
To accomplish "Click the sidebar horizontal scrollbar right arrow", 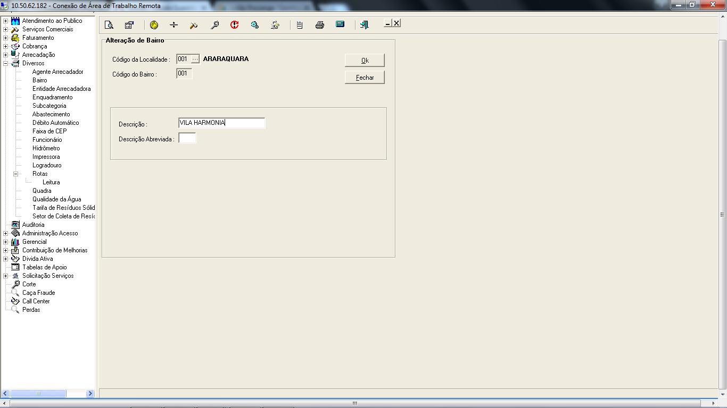I will (x=90, y=394).
